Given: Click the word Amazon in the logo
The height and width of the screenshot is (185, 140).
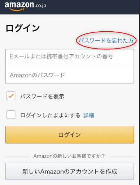Looking at the screenshot, I should point(19,5).
